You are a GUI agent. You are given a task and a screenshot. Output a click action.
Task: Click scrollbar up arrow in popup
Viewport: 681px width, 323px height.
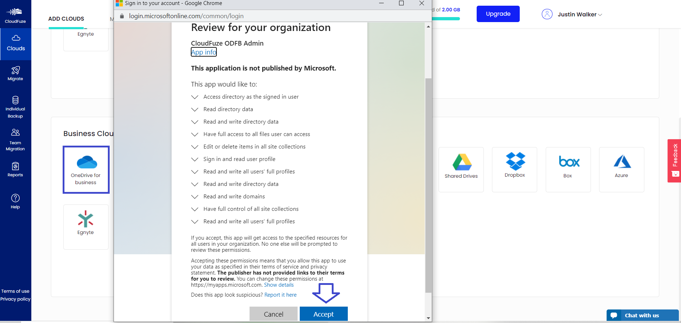(428, 26)
